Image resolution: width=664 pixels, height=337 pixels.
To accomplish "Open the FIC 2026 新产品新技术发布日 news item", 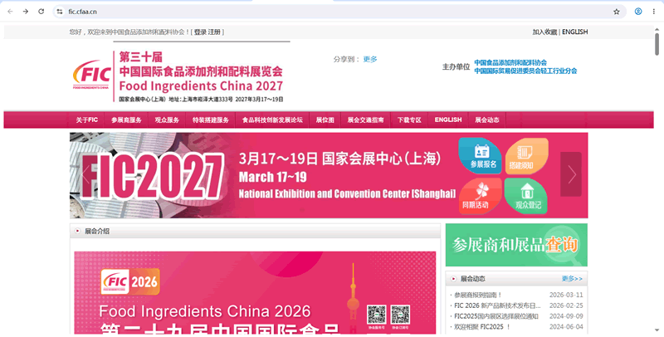I will 497,305.
